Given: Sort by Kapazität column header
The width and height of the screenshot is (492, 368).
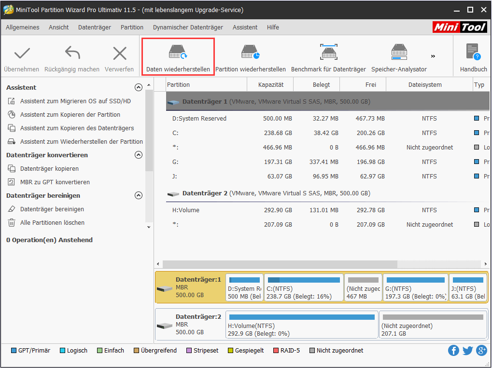Looking at the screenshot, I should [270, 84].
